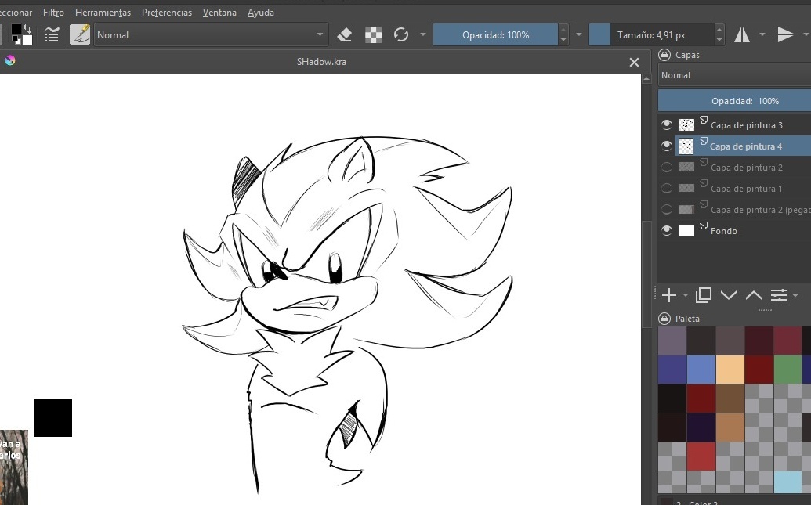Screen dimensions: 811x505
Task: Enable horizontal mirror tool
Action: [742, 34]
